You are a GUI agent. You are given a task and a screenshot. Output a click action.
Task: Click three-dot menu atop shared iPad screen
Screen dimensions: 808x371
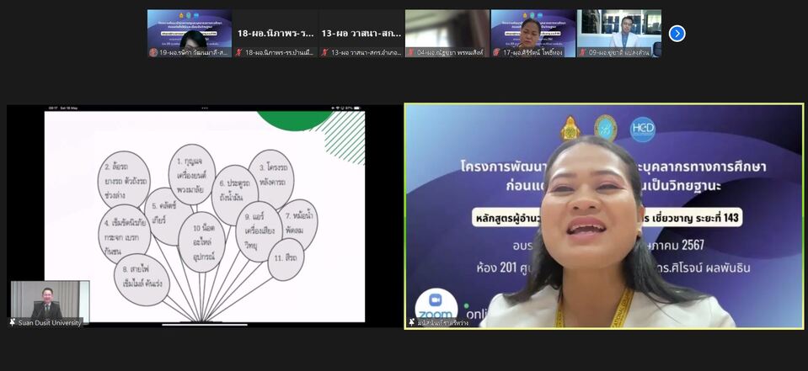pyautogui.click(x=205, y=108)
